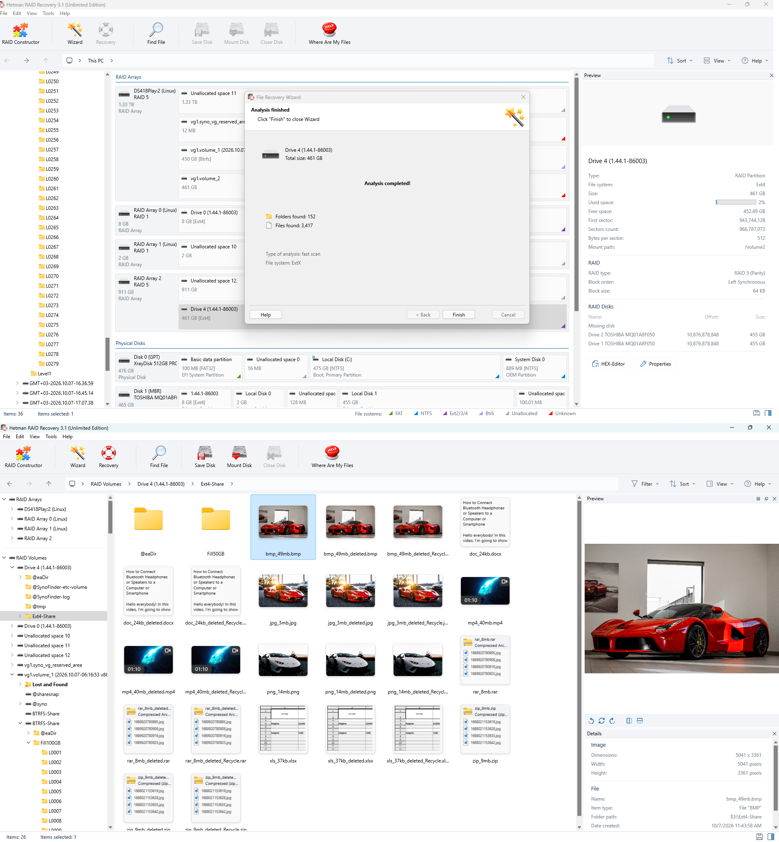Expand DS418Play:2 (Linux) in the lower tree

point(12,509)
